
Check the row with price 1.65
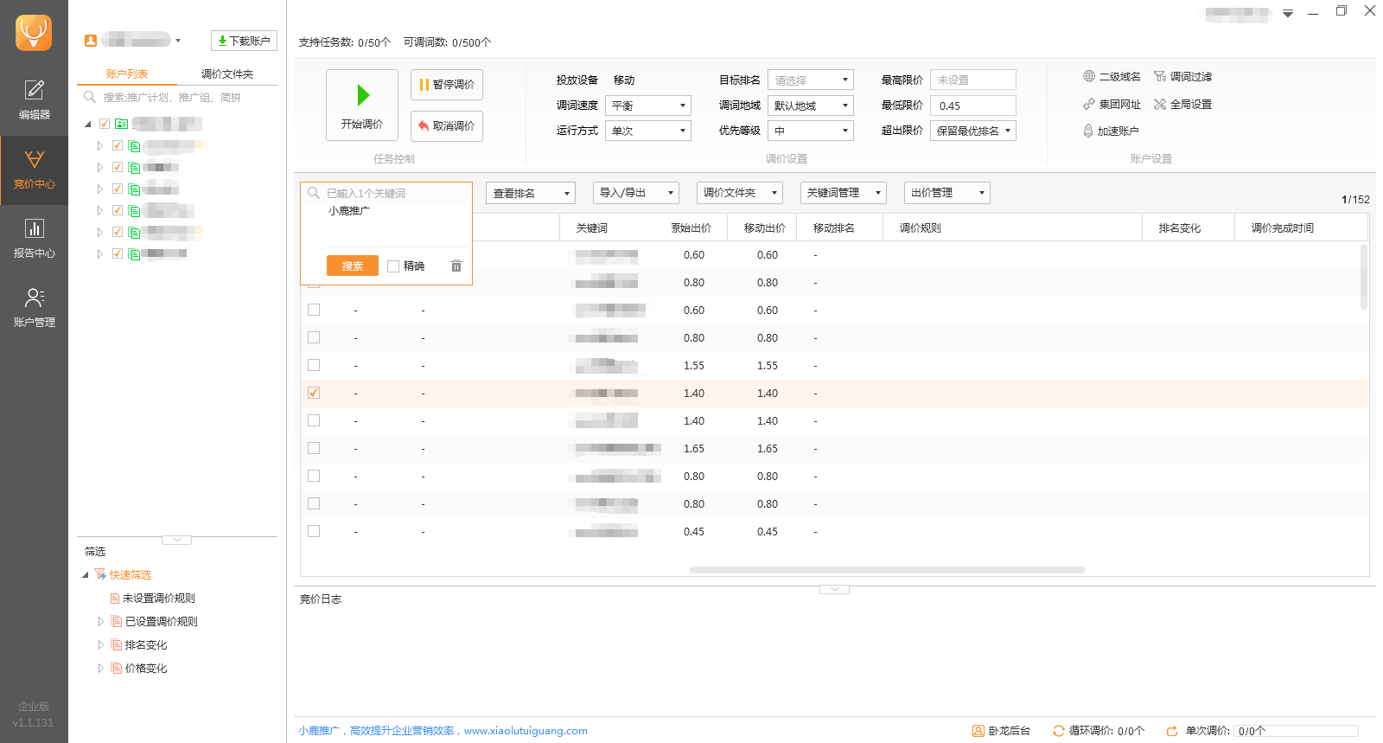click(x=314, y=448)
